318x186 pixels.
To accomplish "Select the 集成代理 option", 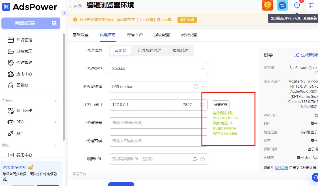I will click(x=180, y=50).
